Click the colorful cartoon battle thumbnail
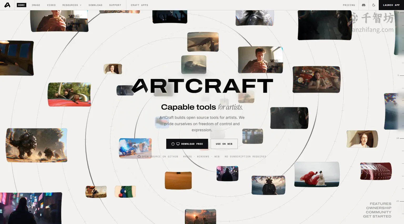The width and height of the screenshot is (404, 224). pyautogui.click(x=135, y=148)
